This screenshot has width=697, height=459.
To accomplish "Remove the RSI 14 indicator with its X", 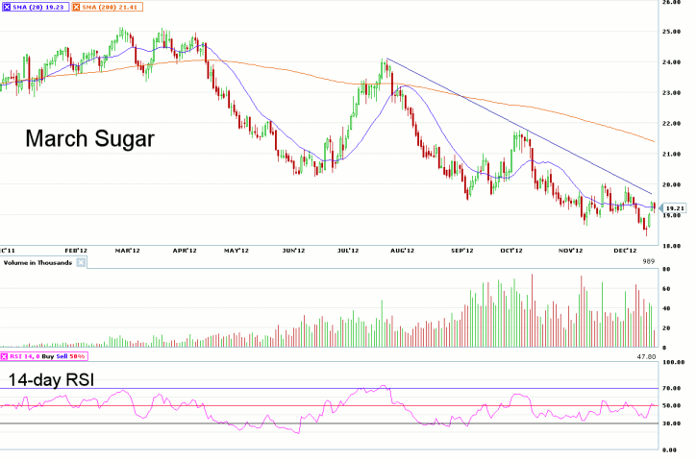I will (x=7, y=357).
